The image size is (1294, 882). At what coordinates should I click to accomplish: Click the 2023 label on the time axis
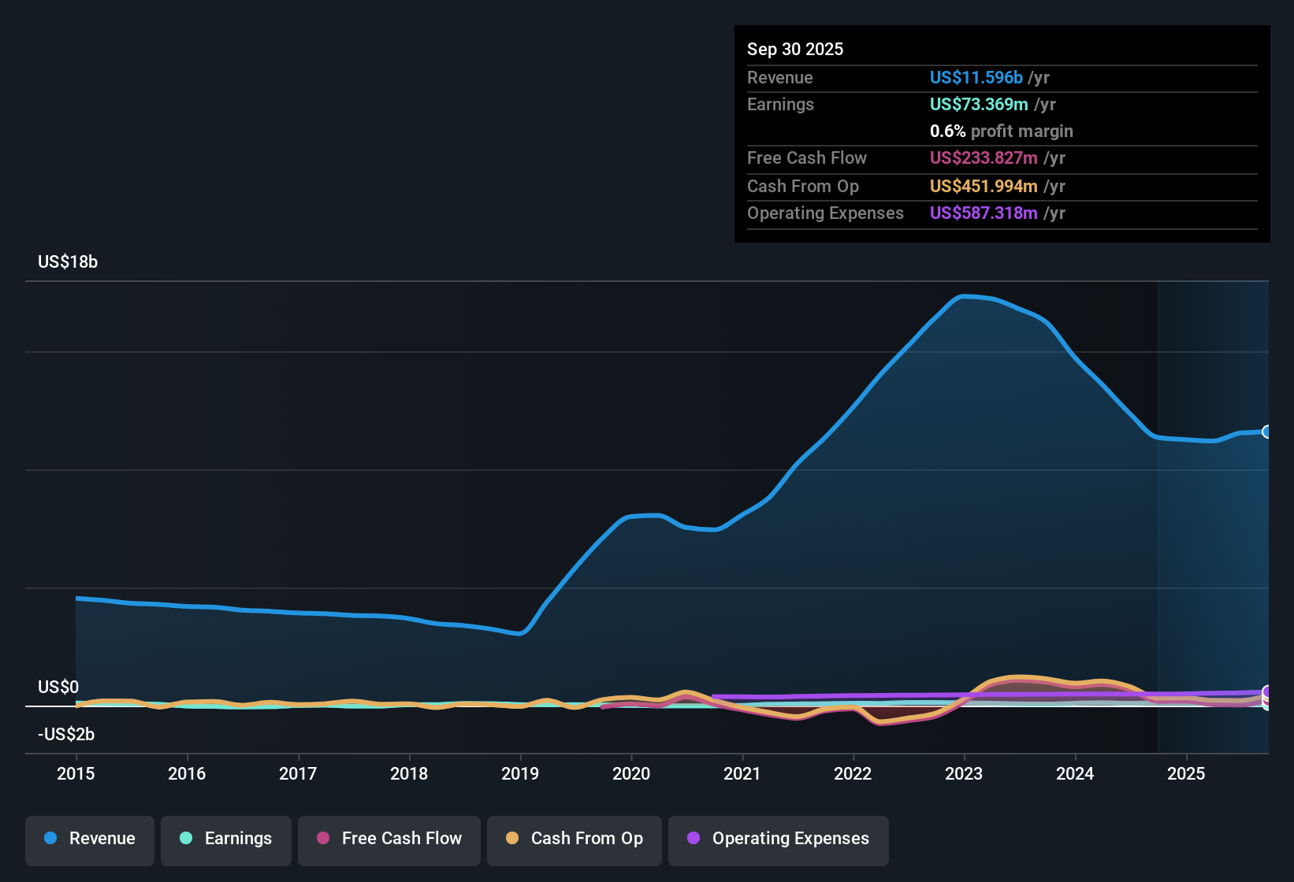[x=964, y=774]
